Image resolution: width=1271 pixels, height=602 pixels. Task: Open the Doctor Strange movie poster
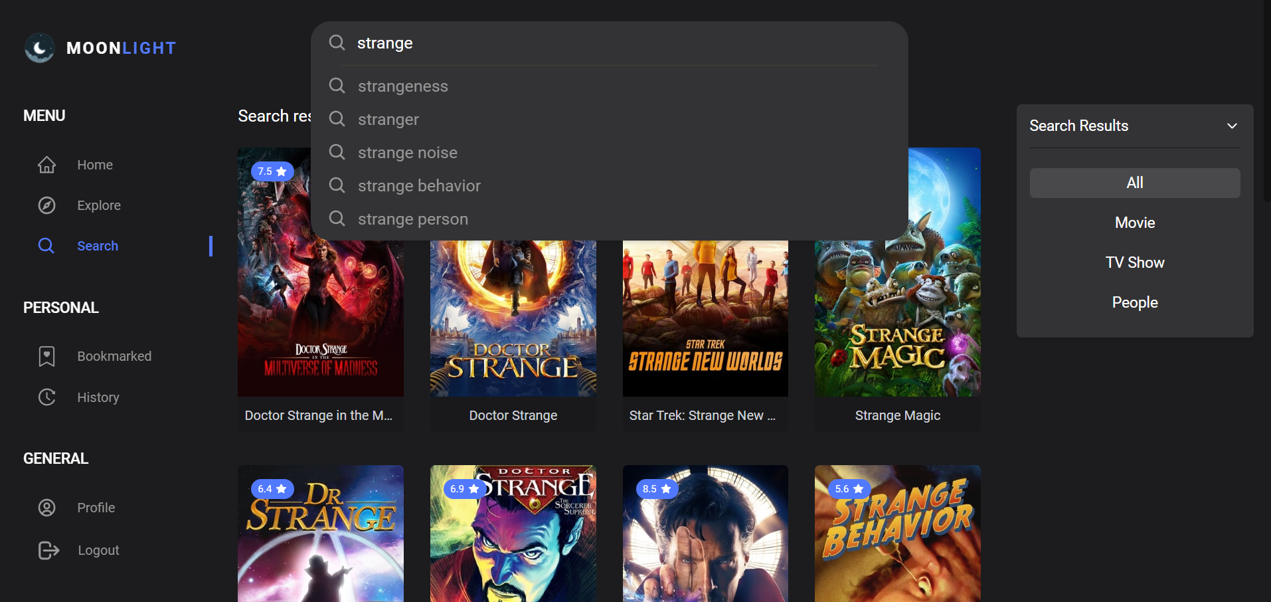(x=513, y=318)
